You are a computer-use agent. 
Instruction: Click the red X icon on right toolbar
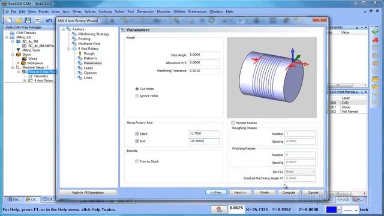pos(375,40)
